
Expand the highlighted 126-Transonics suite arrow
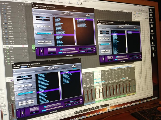point(73,35)
